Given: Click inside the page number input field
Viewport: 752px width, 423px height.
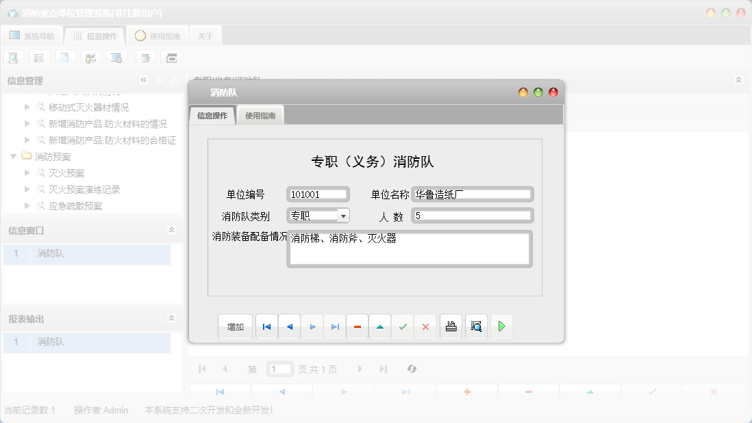Looking at the screenshot, I should click(x=279, y=369).
